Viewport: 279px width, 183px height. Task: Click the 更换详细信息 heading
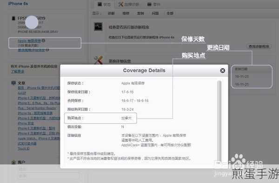(120, 61)
